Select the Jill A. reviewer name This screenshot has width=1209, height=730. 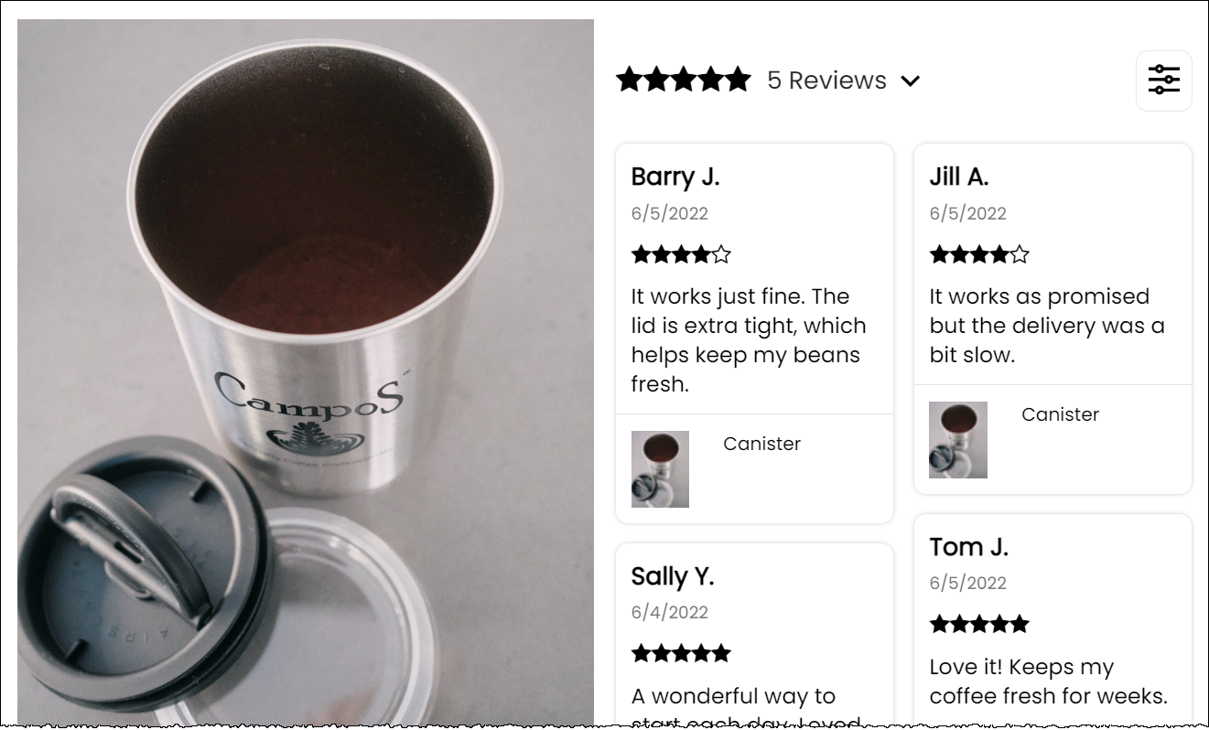click(959, 177)
